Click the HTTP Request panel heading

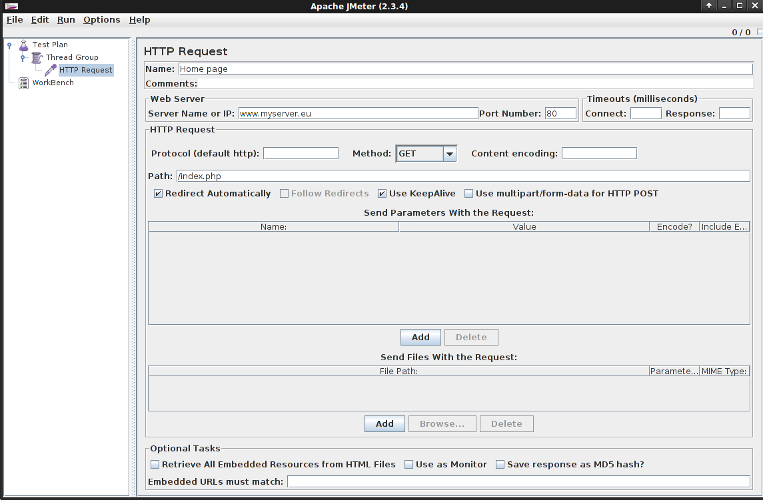185,51
